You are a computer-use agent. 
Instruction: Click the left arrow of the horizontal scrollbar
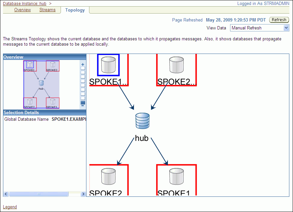(6, 194)
